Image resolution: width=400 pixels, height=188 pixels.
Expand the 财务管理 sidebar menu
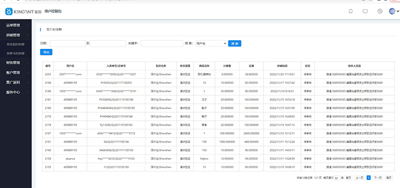(x=16, y=62)
